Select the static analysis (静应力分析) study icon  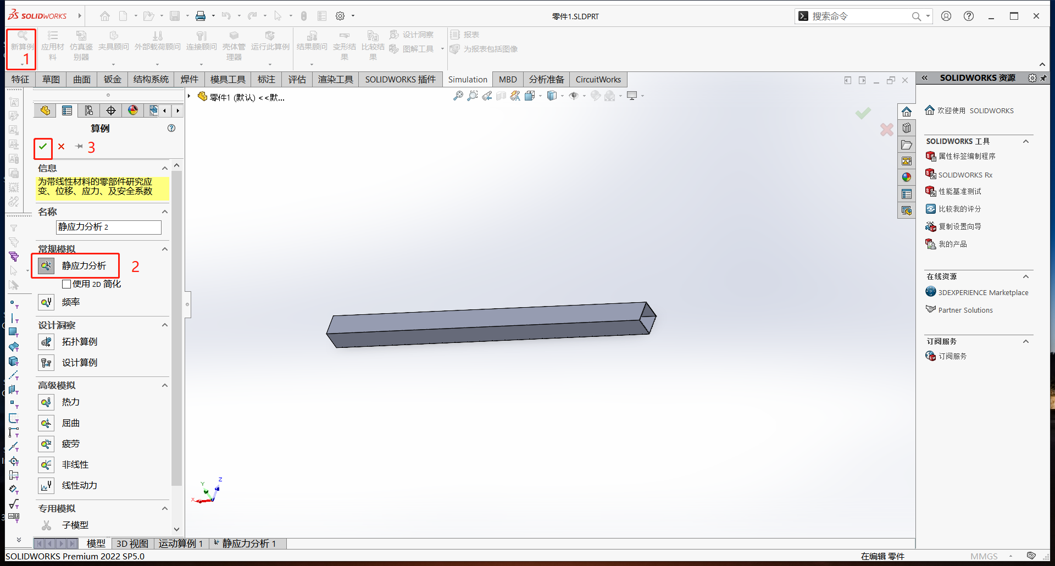(46, 266)
